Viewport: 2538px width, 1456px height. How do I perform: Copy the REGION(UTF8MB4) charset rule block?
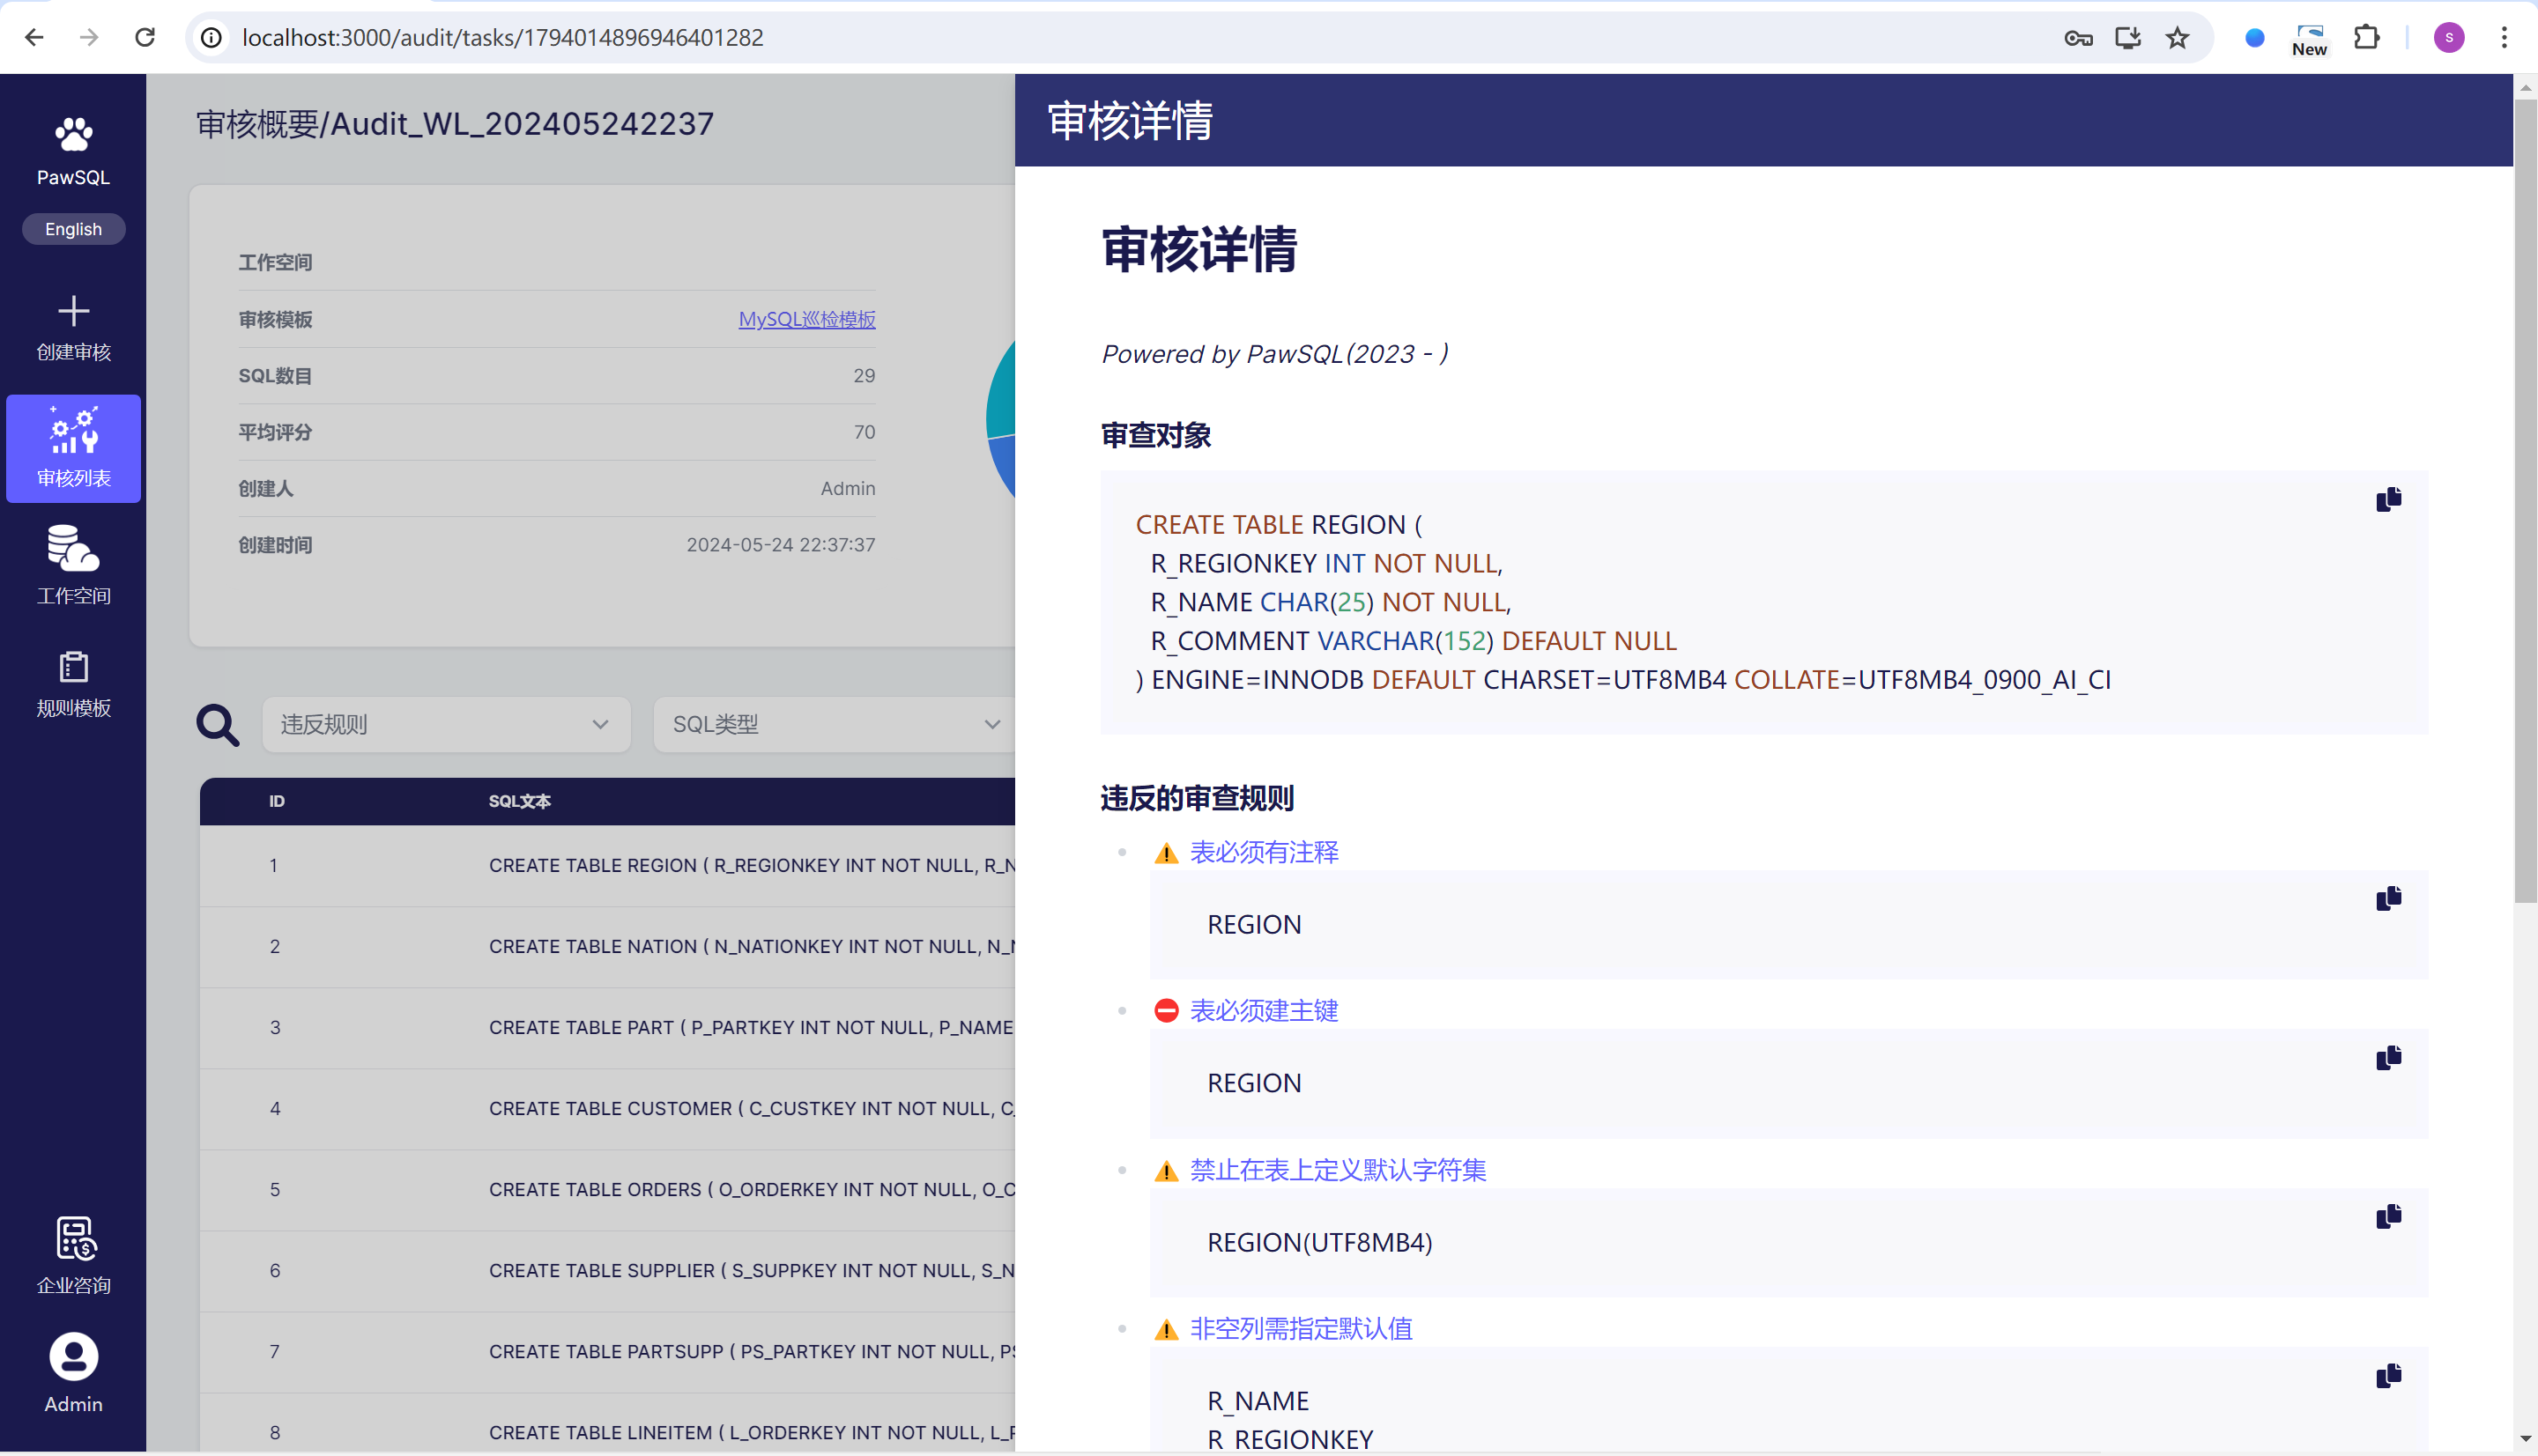click(x=2388, y=1217)
